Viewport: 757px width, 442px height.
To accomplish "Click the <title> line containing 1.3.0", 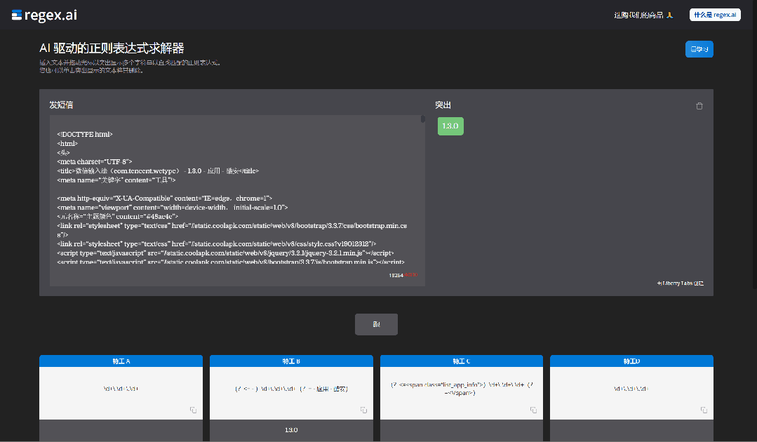I will (158, 170).
